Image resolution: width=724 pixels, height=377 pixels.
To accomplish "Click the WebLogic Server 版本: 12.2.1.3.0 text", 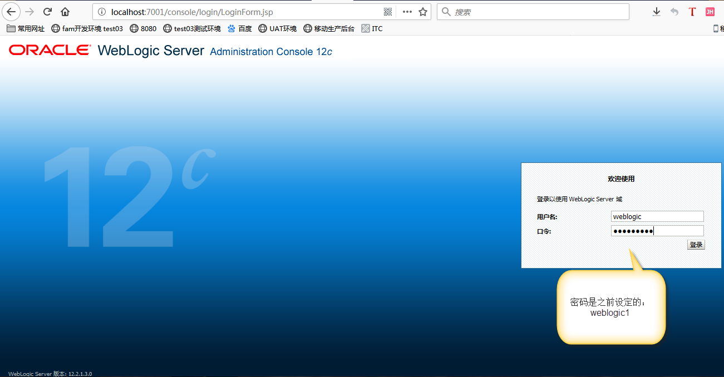I will pyautogui.click(x=50, y=374).
